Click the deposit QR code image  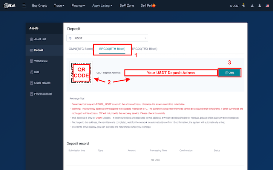[81, 73]
